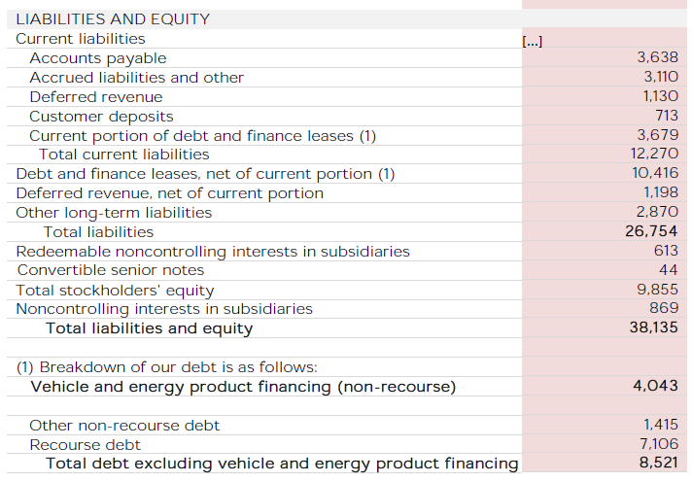Image resolution: width=692 pixels, height=482 pixels.
Task: Click the Accounts payable row label
Action: point(97,58)
